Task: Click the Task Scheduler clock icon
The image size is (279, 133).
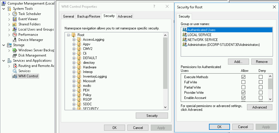Action: click(x=15, y=14)
